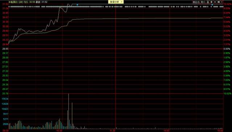Screen dimensions: 232x132
Task: Click the 竞价 button
Action: point(203,2)
